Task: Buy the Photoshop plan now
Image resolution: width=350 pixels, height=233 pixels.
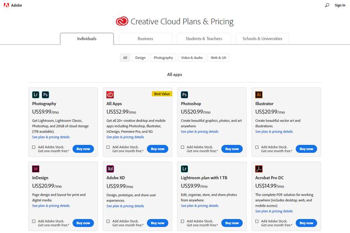Action: pyautogui.click(x=232, y=149)
